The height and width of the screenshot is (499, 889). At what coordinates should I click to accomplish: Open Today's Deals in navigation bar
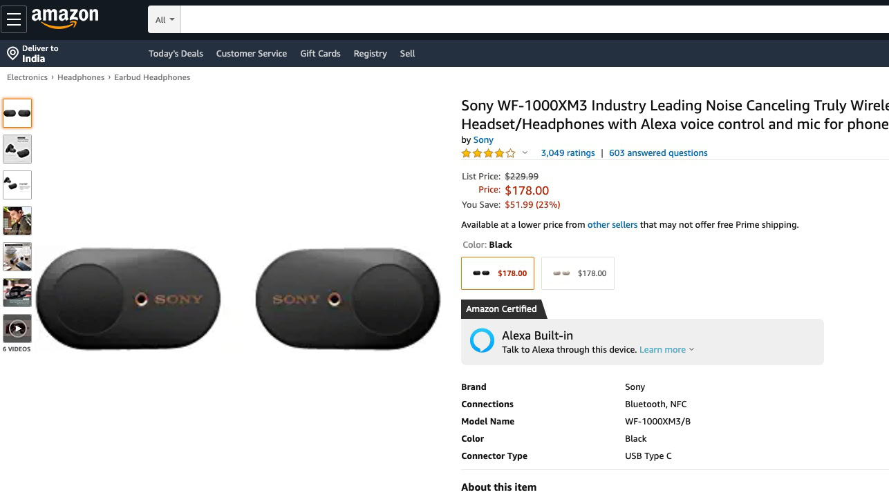tap(176, 54)
